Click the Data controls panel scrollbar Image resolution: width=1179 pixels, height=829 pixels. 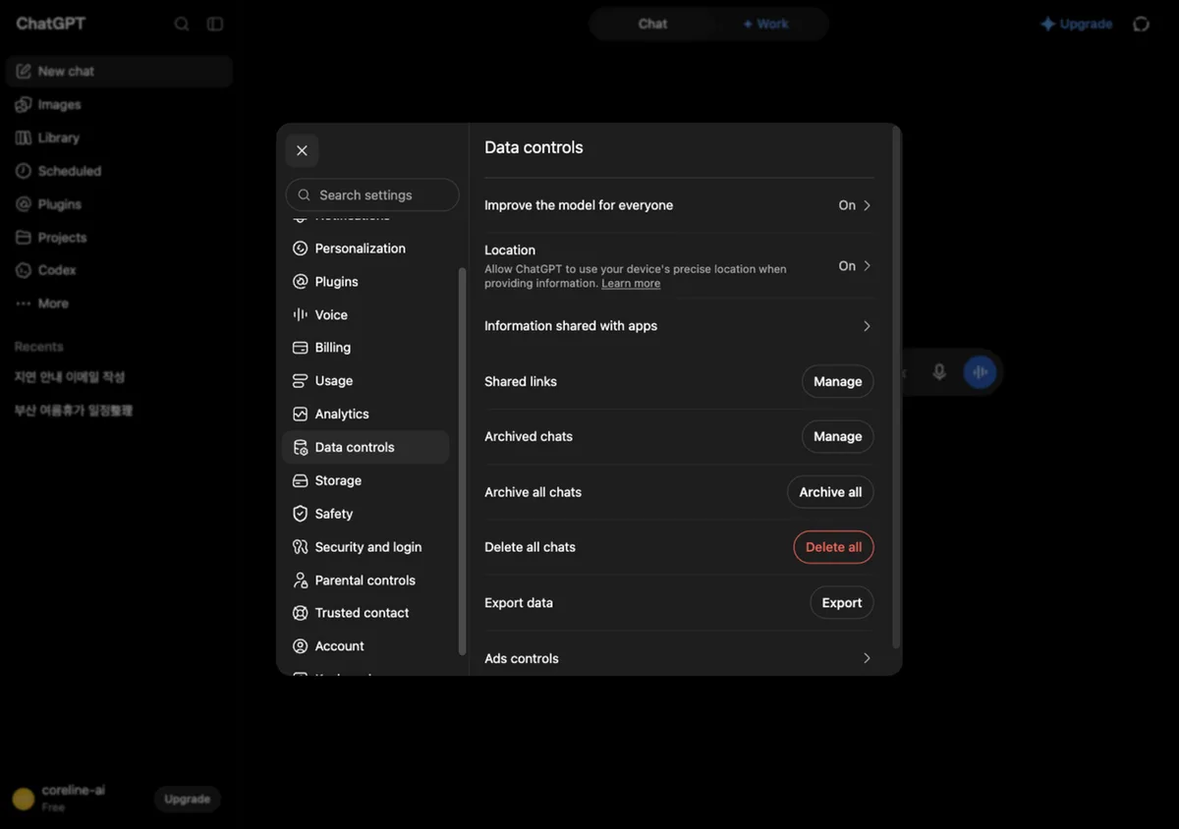(x=895, y=388)
